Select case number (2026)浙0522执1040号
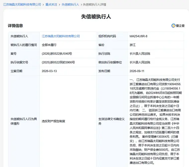Image resolution: width=189 pixels, height=167 pixels. click(x=57, y=54)
